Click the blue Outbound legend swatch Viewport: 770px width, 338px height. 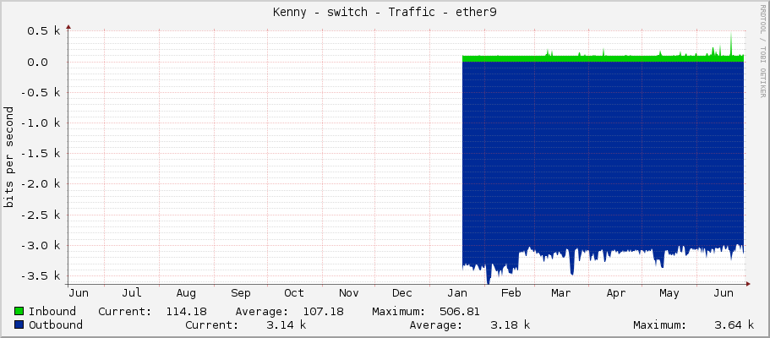click(19, 324)
